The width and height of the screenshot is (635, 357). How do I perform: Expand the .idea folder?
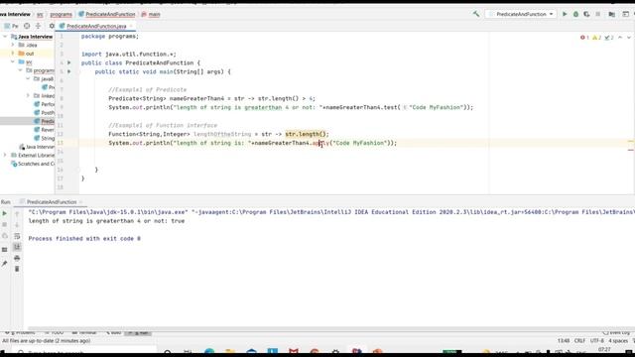pyautogui.click(x=13, y=45)
